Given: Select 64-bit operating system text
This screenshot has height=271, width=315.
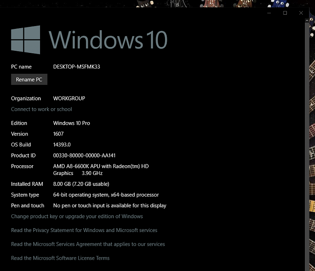Looking at the screenshot, I should pyautogui.click(x=106, y=195).
